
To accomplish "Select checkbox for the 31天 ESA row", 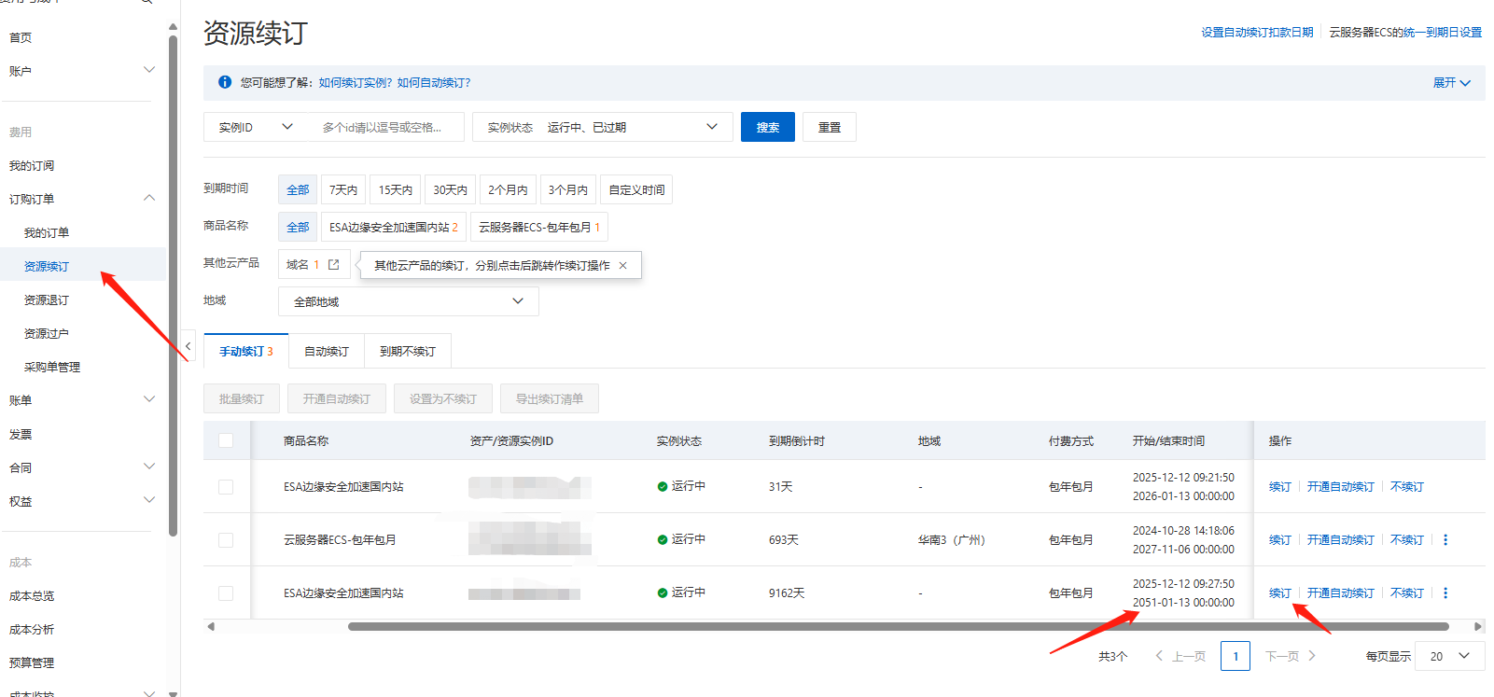I will [226, 487].
